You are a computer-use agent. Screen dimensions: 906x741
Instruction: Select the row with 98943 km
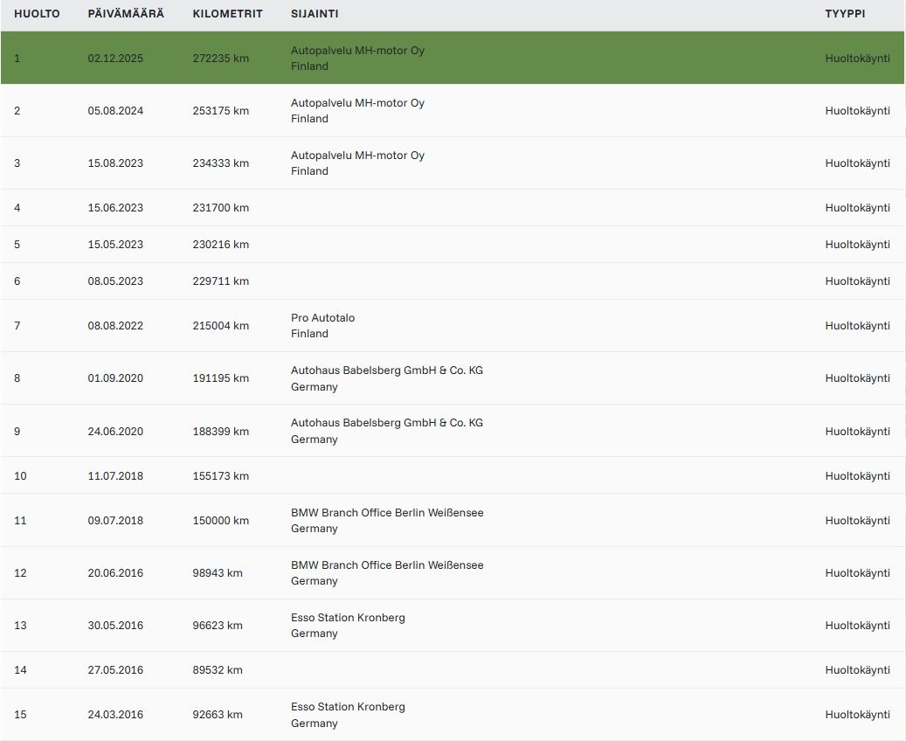point(453,573)
